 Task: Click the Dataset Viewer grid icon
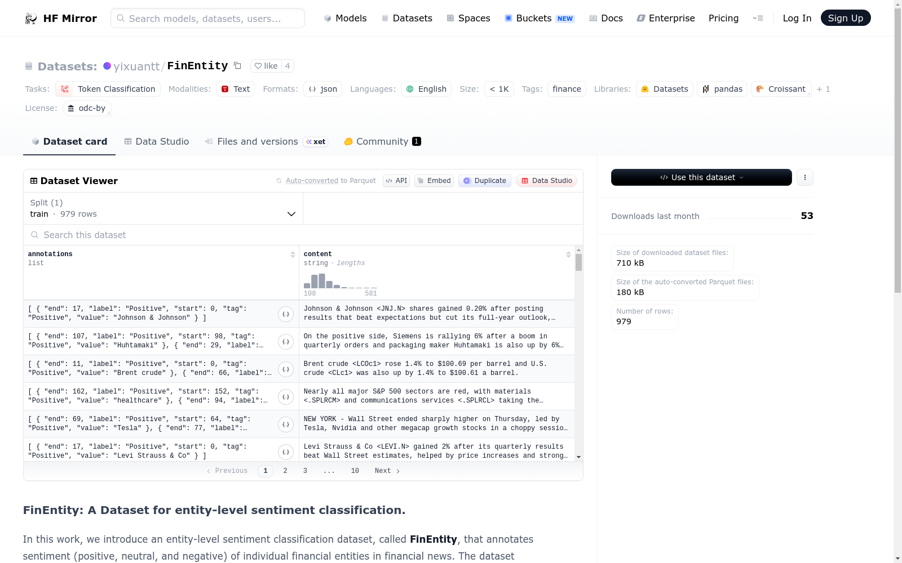[x=34, y=181]
